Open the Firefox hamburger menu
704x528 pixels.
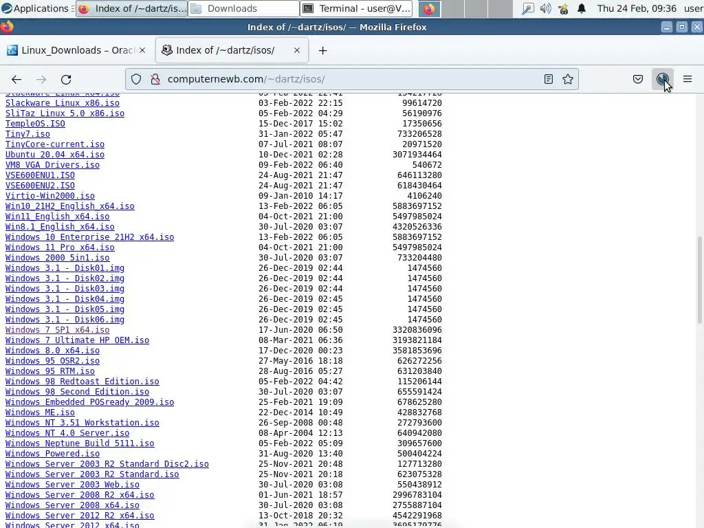(687, 80)
